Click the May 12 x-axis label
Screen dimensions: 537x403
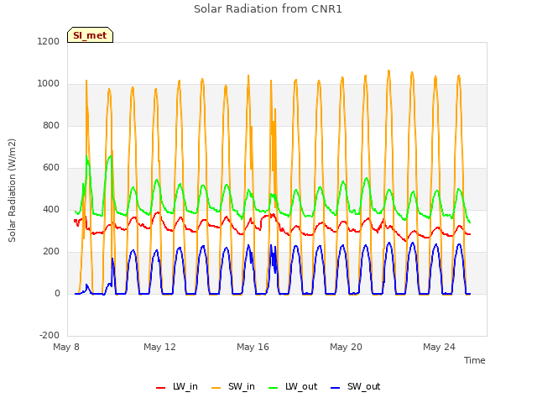pyautogui.click(x=159, y=347)
